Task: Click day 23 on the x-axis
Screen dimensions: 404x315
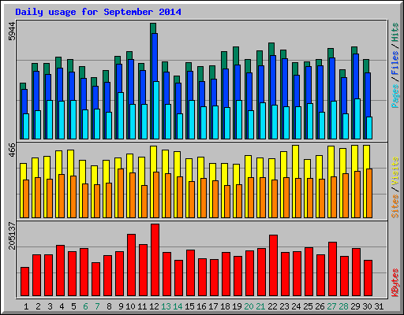Action: [x=284, y=306]
